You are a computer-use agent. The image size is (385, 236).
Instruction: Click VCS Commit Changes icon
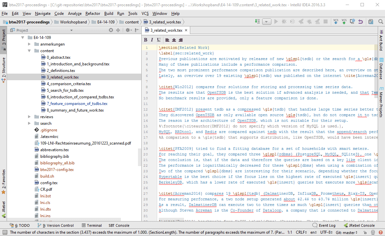[344, 21]
